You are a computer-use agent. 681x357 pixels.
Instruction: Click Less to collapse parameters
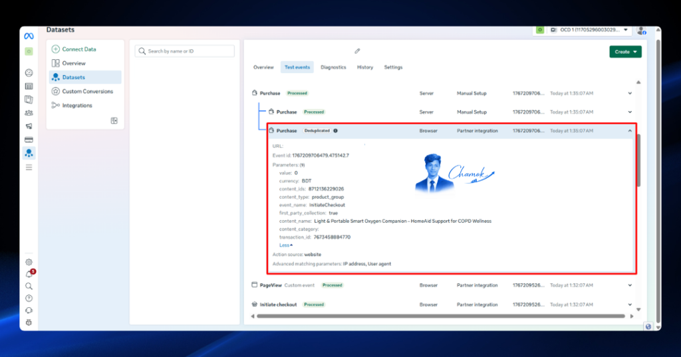[286, 245]
